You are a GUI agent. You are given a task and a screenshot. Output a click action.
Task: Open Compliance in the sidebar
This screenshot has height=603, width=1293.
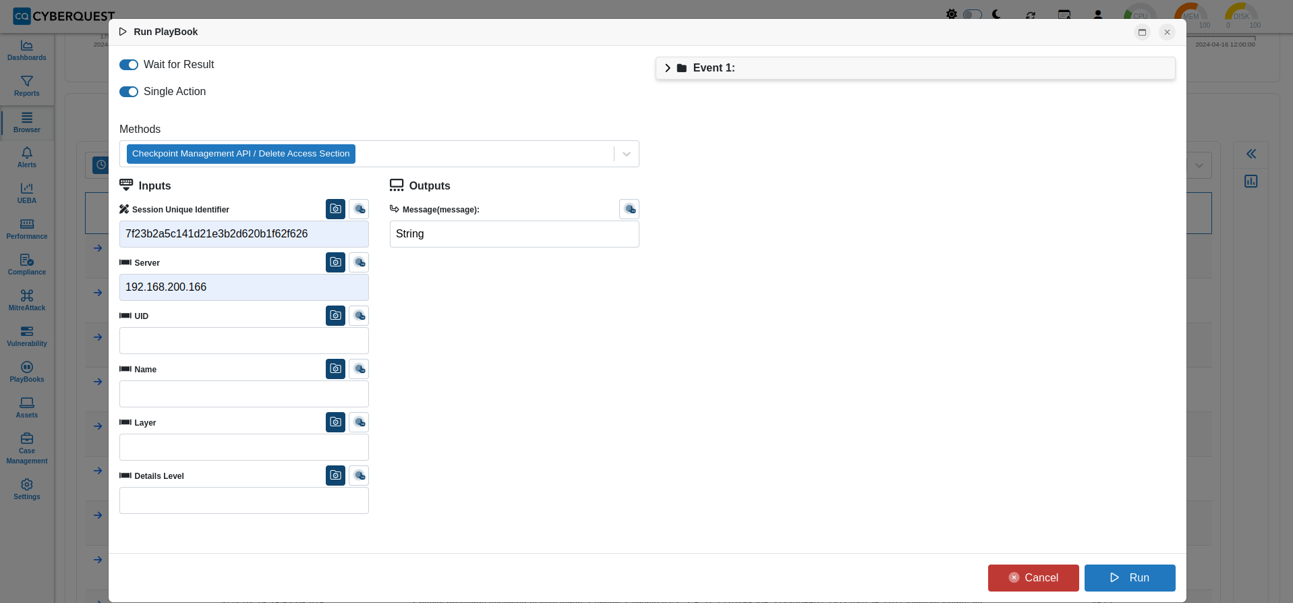pos(27,265)
